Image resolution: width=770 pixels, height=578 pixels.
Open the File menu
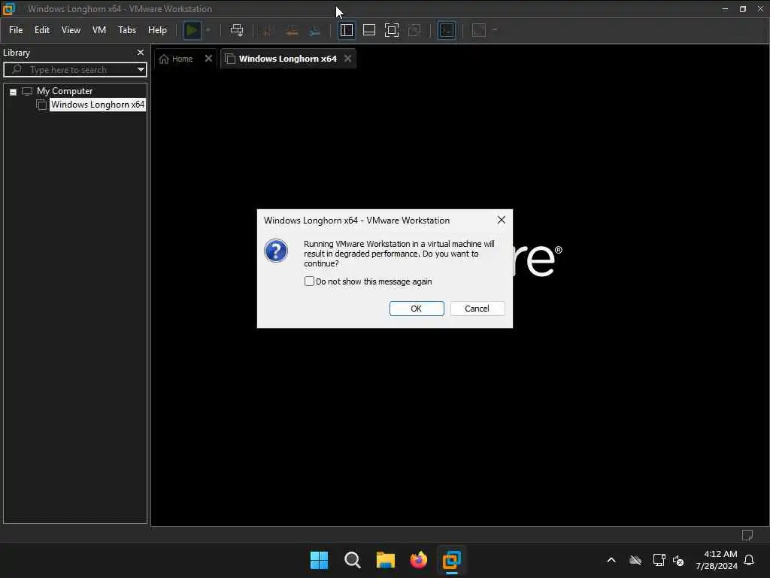coord(16,30)
